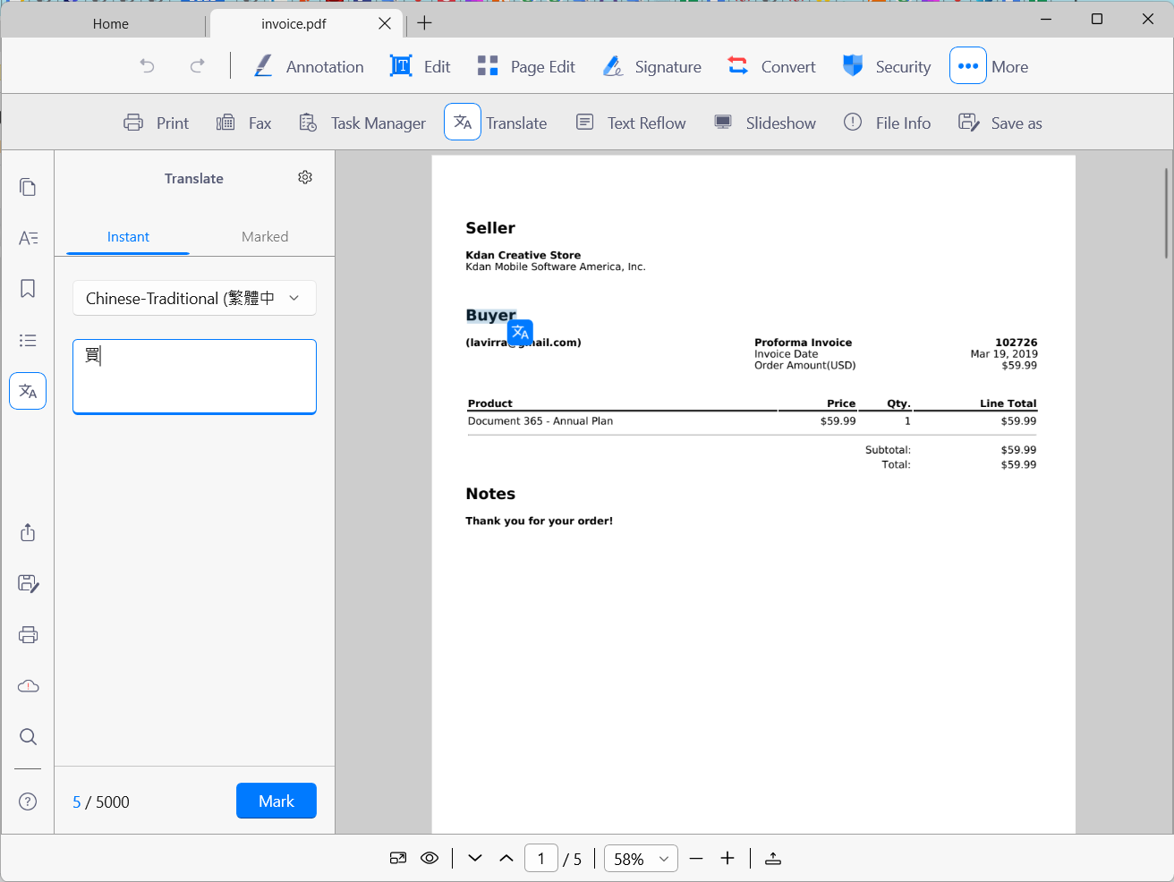Click the More three-dots button
The image size is (1174, 882).
click(x=968, y=65)
